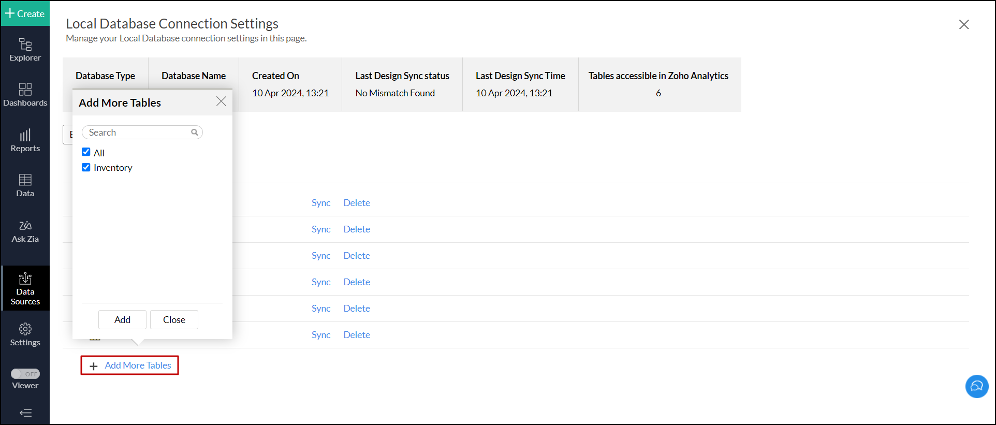This screenshot has width=996, height=425.
Task: Click Delete in the second table row
Action: click(357, 229)
